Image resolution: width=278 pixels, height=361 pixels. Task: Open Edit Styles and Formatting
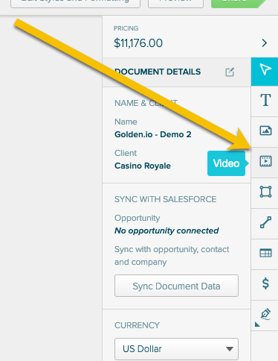(x=75, y=4)
